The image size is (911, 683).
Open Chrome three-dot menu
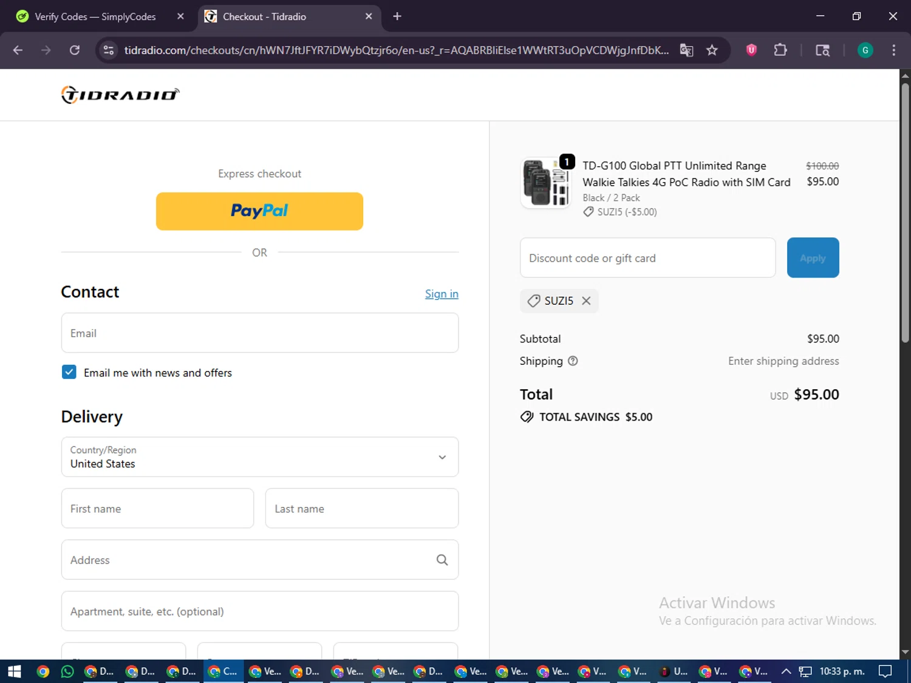point(893,50)
